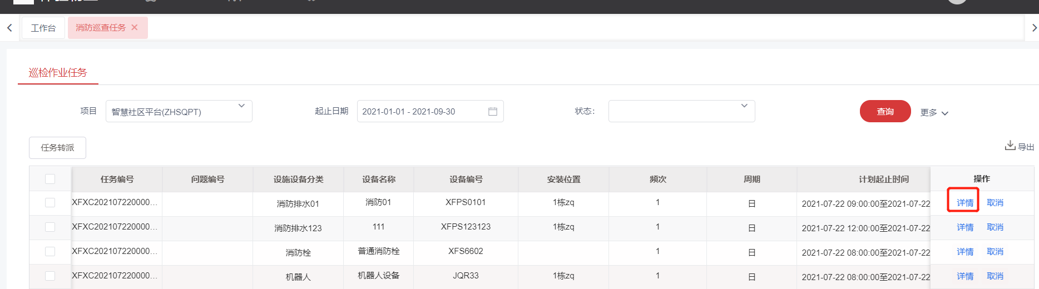
Task: Check the row for 机器人
Action: pyautogui.click(x=50, y=276)
